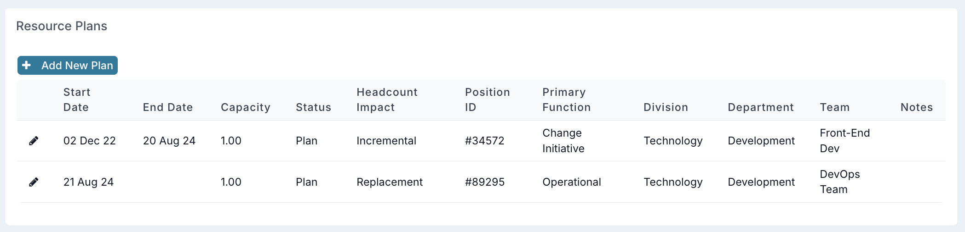Click the Change Initiative function cell
This screenshot has width=965, height=232.
[x=563, y=141]
